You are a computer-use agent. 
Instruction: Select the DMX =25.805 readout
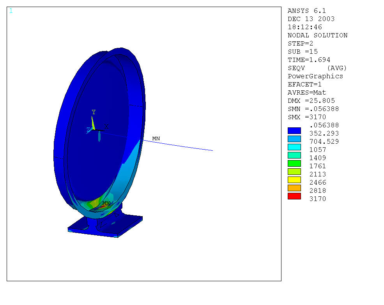(311, 100)
